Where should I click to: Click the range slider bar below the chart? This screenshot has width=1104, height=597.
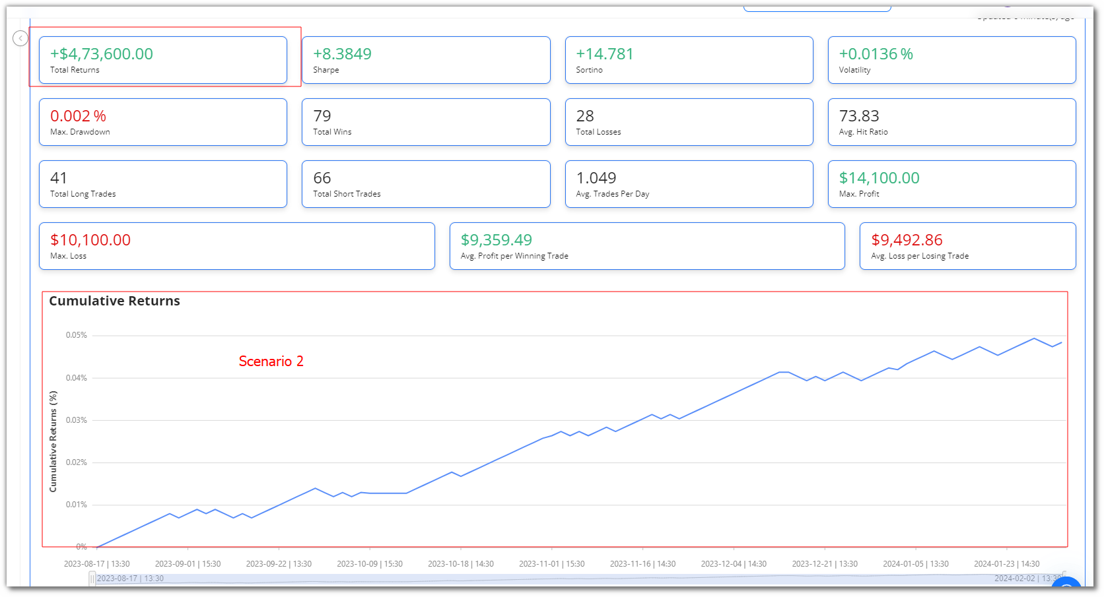point(578,579)
